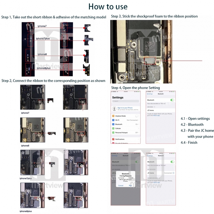Toggle Bluetooth switch on the Connected screen
214x214 pixels.
(x=172, y=162)
